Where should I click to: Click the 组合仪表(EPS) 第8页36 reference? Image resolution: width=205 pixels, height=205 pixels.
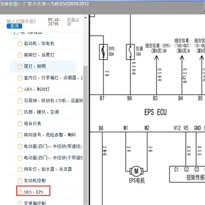click(x=158, y=48)
